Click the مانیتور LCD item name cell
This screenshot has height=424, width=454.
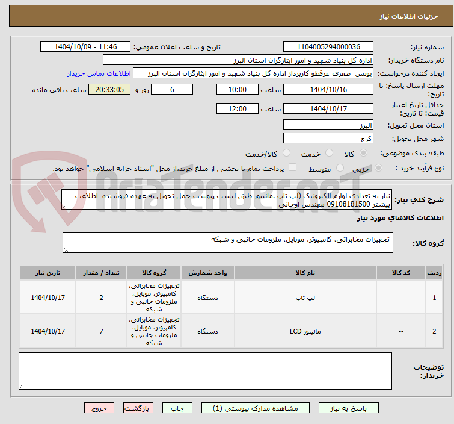click(305, 331)
